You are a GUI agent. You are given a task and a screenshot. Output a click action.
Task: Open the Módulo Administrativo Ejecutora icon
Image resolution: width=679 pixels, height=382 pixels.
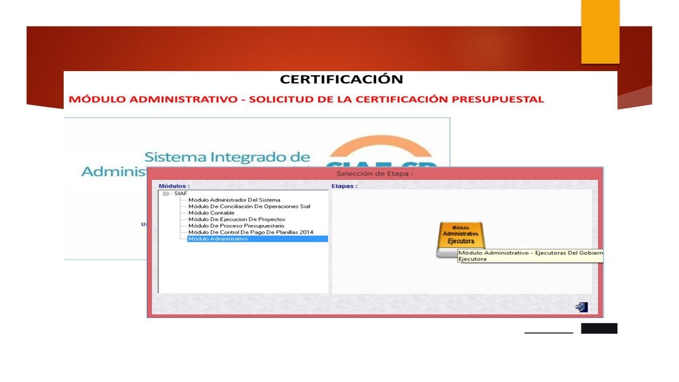(x=460, y=239)
